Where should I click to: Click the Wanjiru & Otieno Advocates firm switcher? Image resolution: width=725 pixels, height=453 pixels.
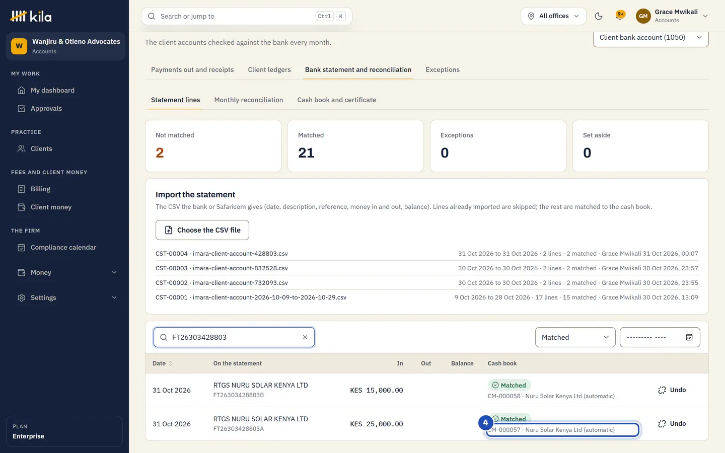click(x=65, y=46)
